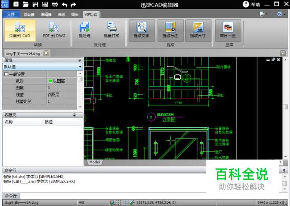Select the 线型 value 以图层
Viewport: 290px width, 206px height.
coord(62,95)
